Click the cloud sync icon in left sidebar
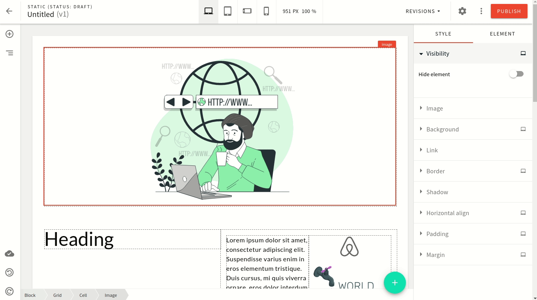Image resolution: width=537 pixels, height=300 pixels. (x=9, y=253)
